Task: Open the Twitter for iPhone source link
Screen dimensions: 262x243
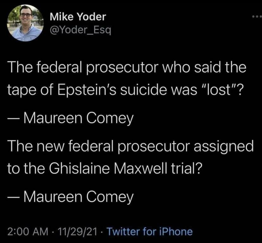Action: 149,231
